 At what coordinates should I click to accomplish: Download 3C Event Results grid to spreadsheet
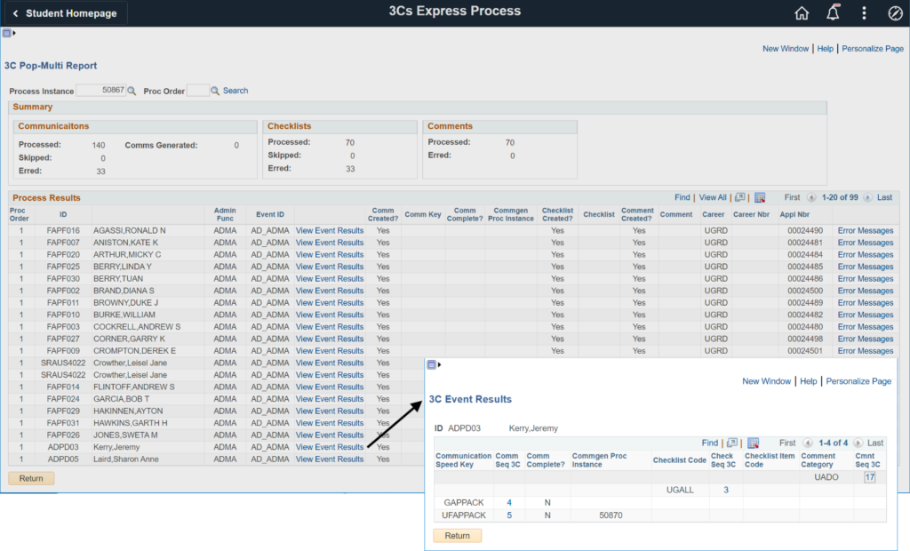[753, 443]
